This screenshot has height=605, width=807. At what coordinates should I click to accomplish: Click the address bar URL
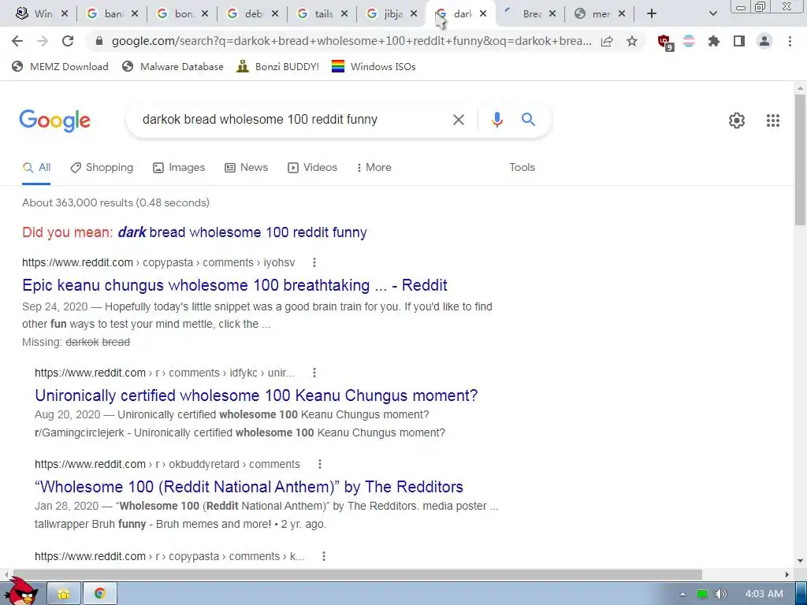pos(351,41)
